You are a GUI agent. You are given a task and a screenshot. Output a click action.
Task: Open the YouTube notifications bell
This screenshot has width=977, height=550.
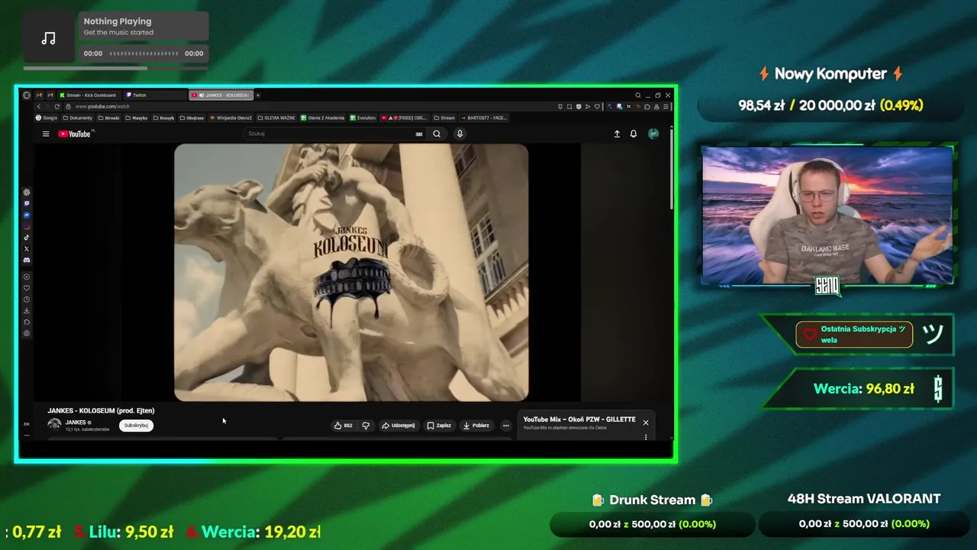[634, 134]
